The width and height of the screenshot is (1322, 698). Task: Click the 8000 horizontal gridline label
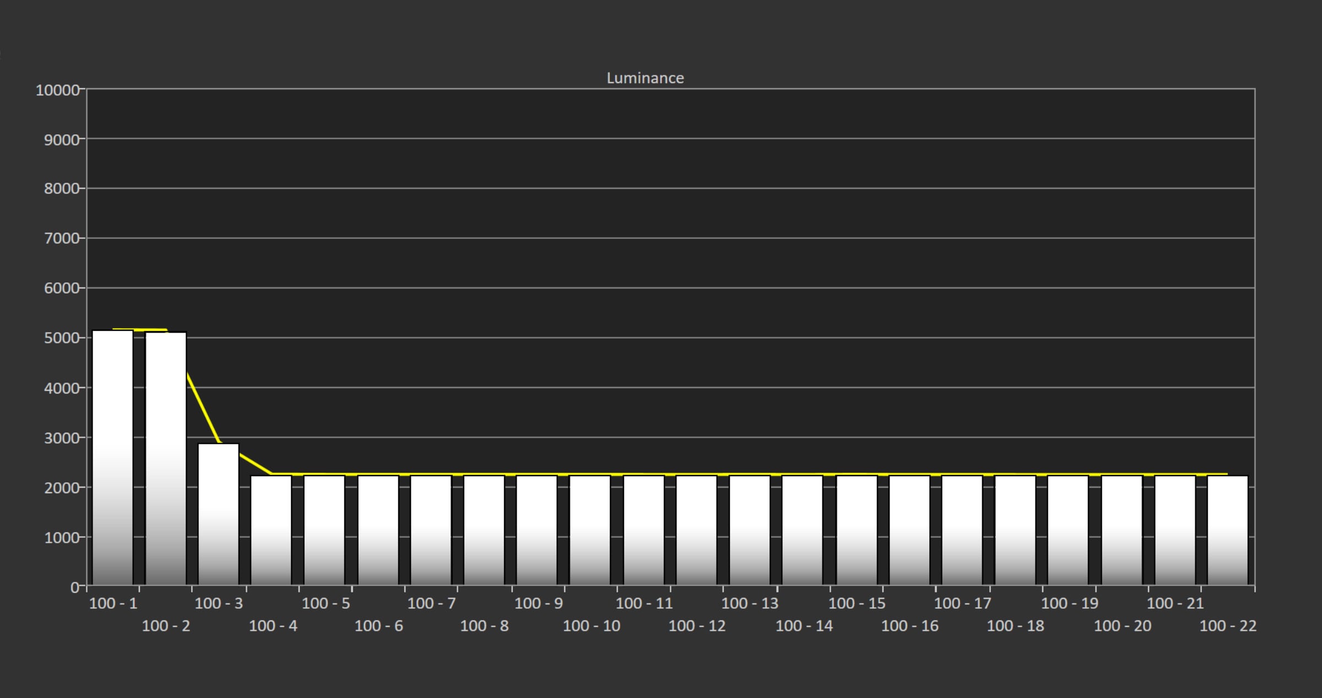[x=62, y=189]
